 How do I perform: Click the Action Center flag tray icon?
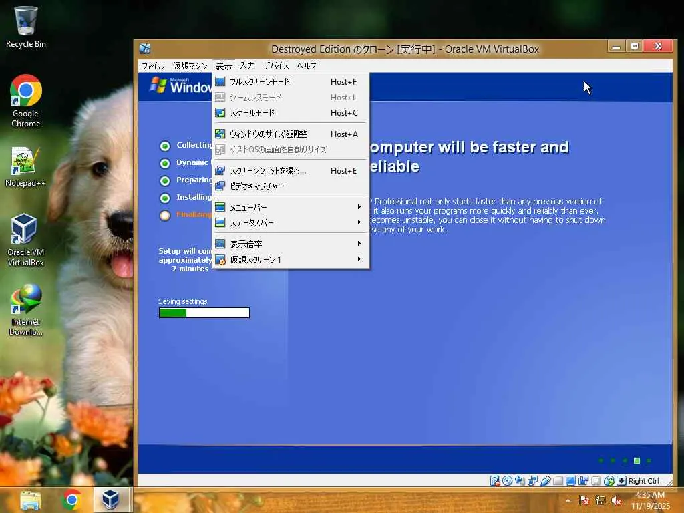point(584,500)
